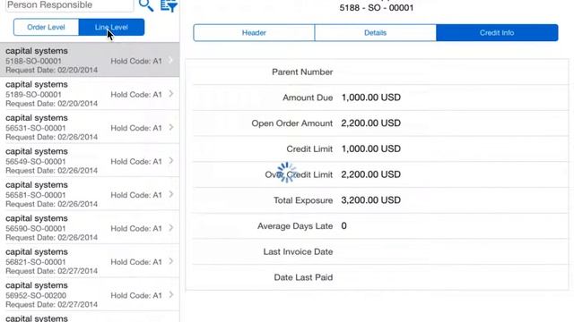Screen dimensions: 574x322
Task: Click Total Exposure value 3,200.00 USD
Action: [x=370, y=200]
